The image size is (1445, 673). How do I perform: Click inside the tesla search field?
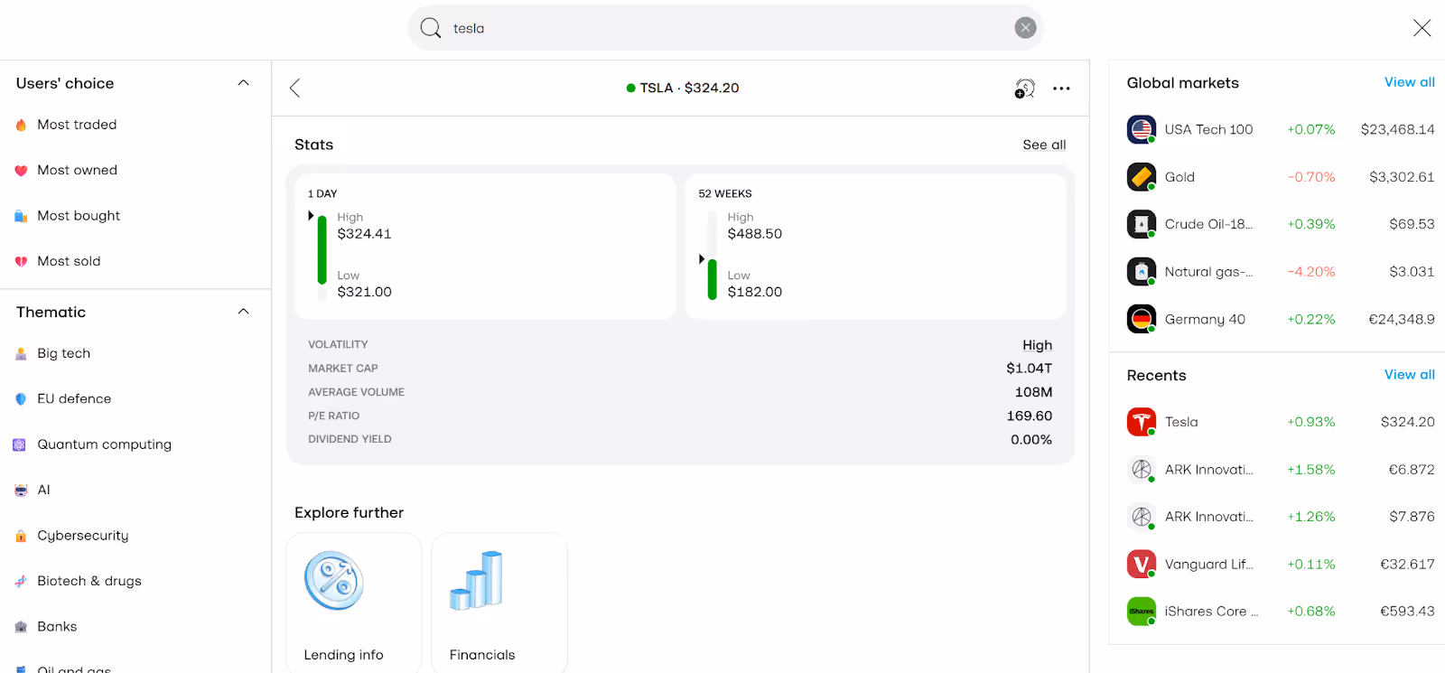point(727,28)
